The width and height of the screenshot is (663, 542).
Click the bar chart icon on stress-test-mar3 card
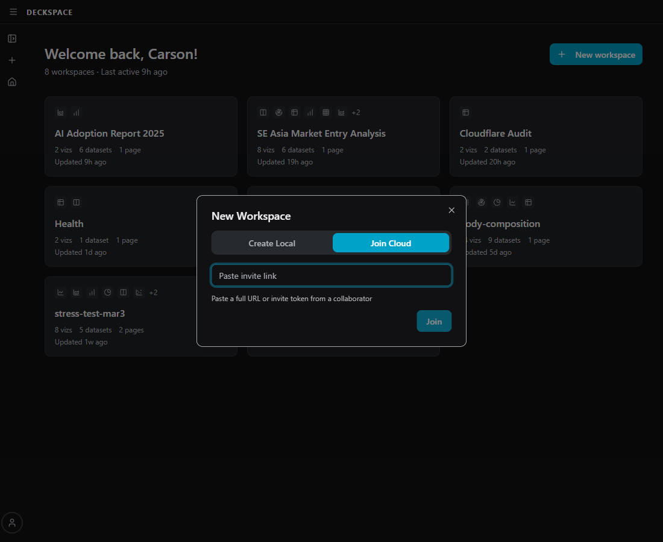[x=92, y=292]
